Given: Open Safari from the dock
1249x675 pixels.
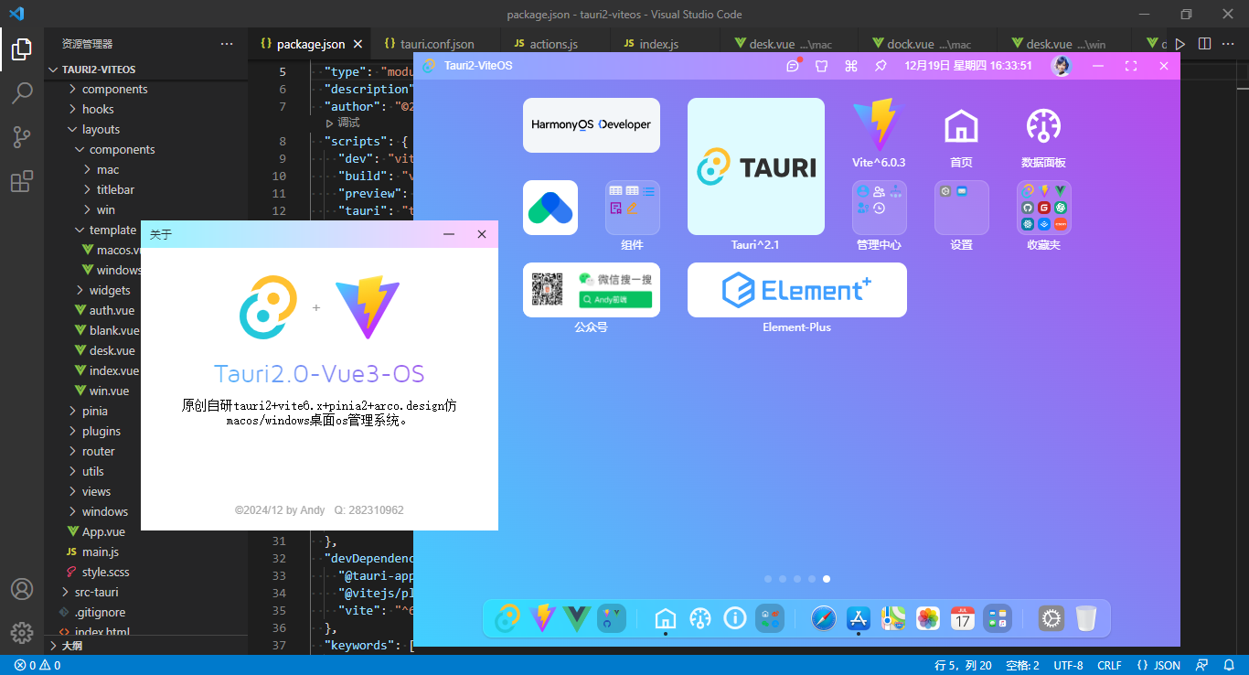Looking at the screenshot, I should tap(823, 619).
